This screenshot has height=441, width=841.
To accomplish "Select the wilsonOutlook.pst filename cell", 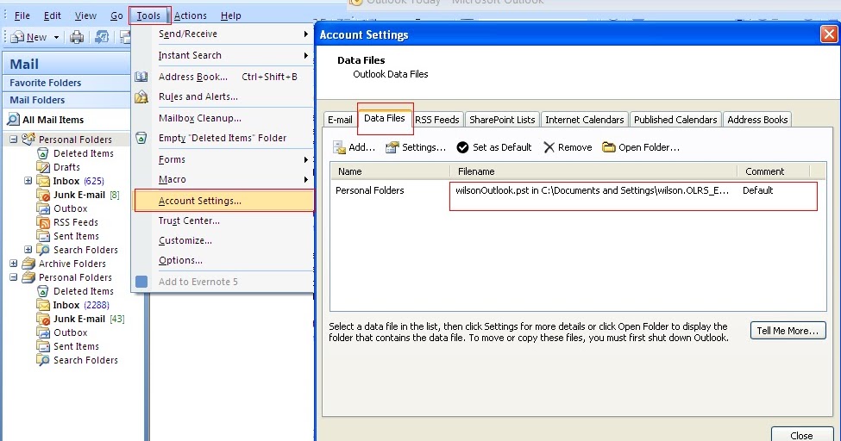I will tap(592, 190).
